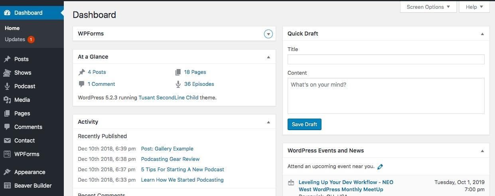Open the Updates submenu item
The height and width of the screenshot is (196, 495).
(15, 39)
